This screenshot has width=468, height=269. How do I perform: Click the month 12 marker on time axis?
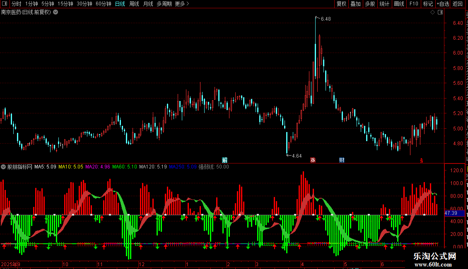point(142,264)
